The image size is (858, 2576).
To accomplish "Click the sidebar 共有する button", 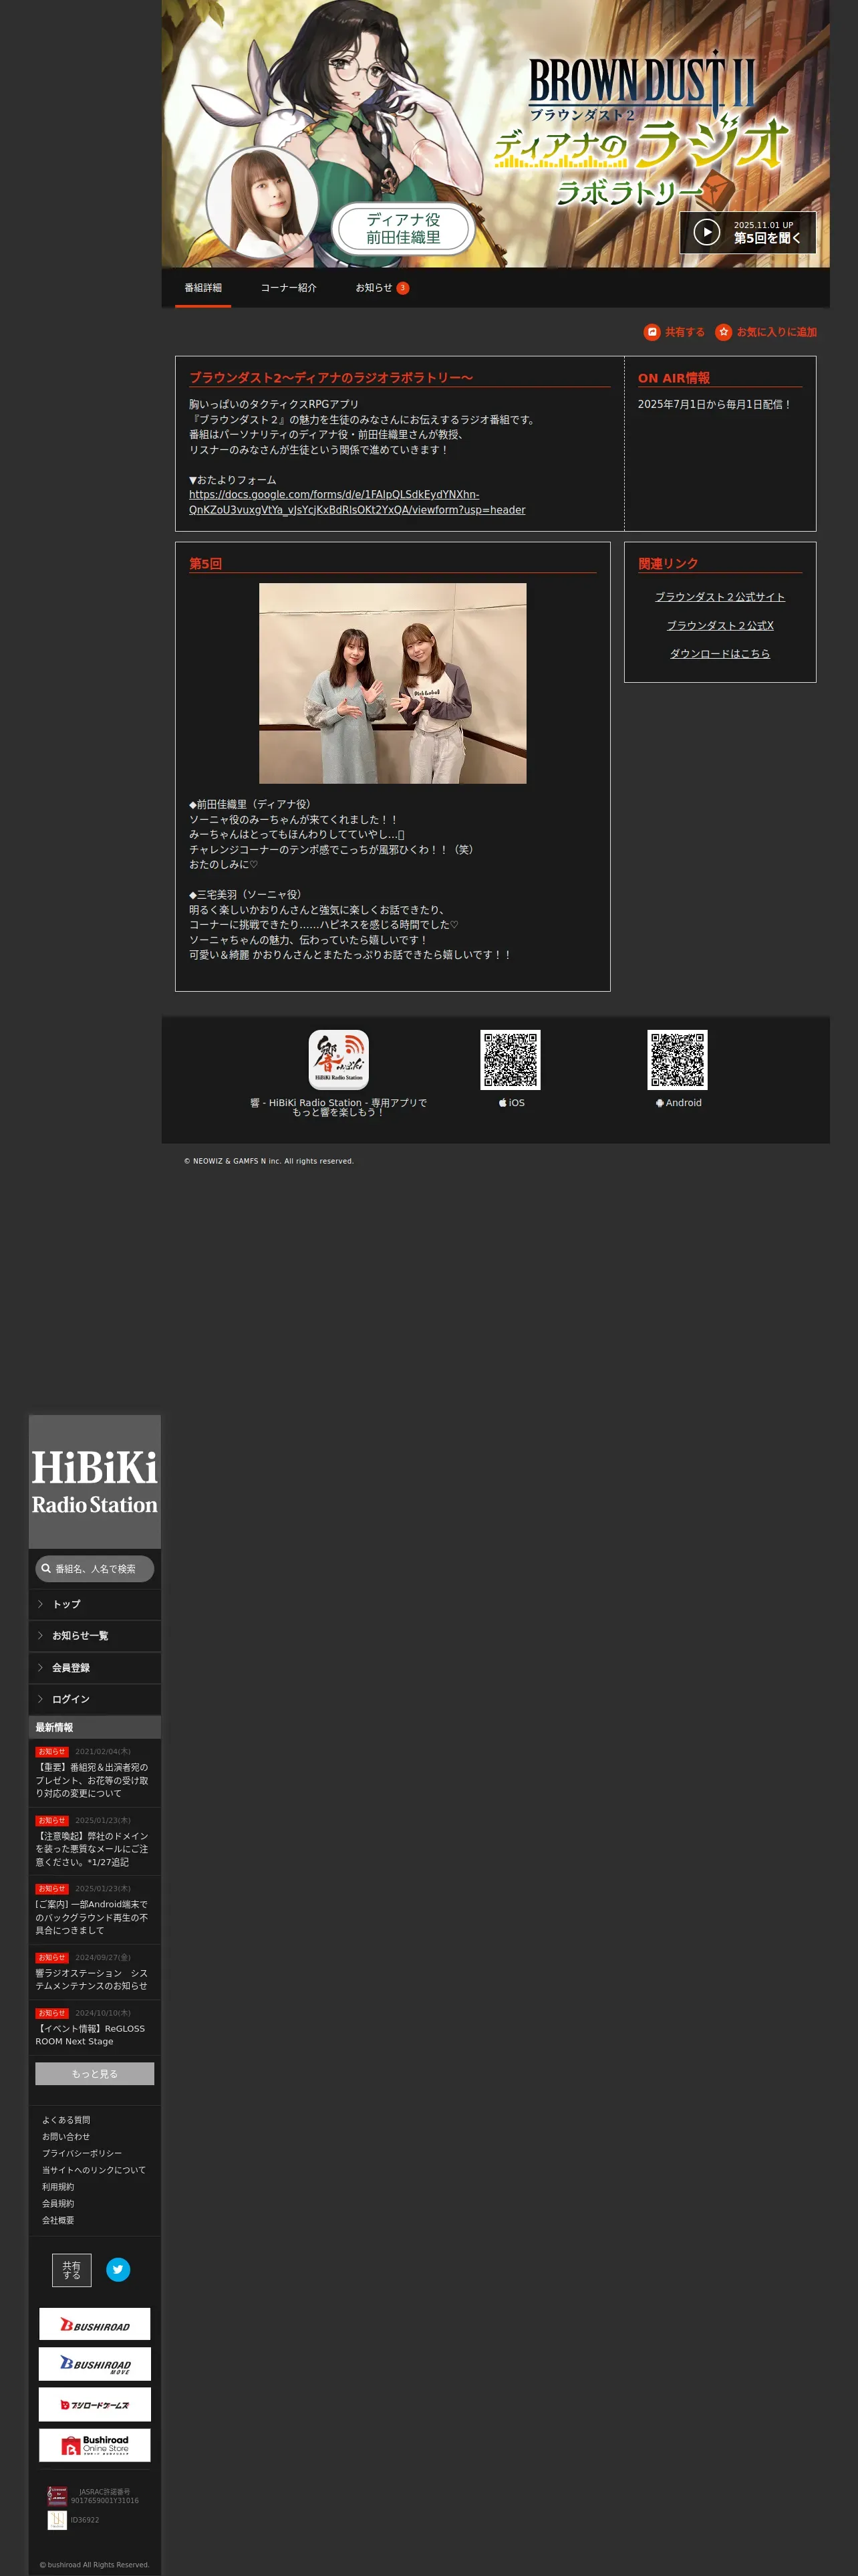I will (72, 2270).
